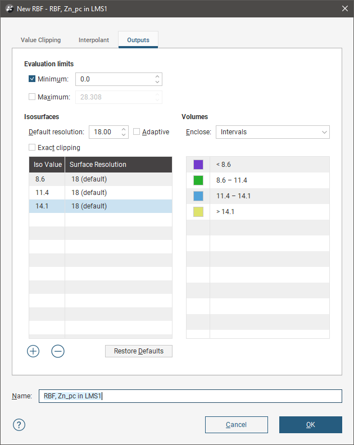Increase the Minimum value with up arrow
This screenshot has height=445, width=354.
pyautogui.click(x=157, y=76)
